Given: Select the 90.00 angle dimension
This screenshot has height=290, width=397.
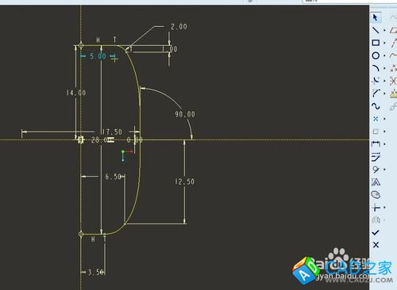Looking at the screenshot, I should click(185, 114).
